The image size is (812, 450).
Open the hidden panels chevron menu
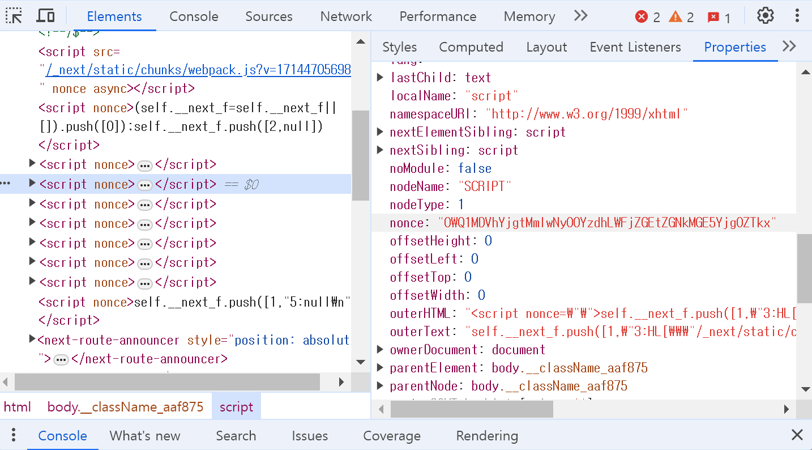coord(580,16)
